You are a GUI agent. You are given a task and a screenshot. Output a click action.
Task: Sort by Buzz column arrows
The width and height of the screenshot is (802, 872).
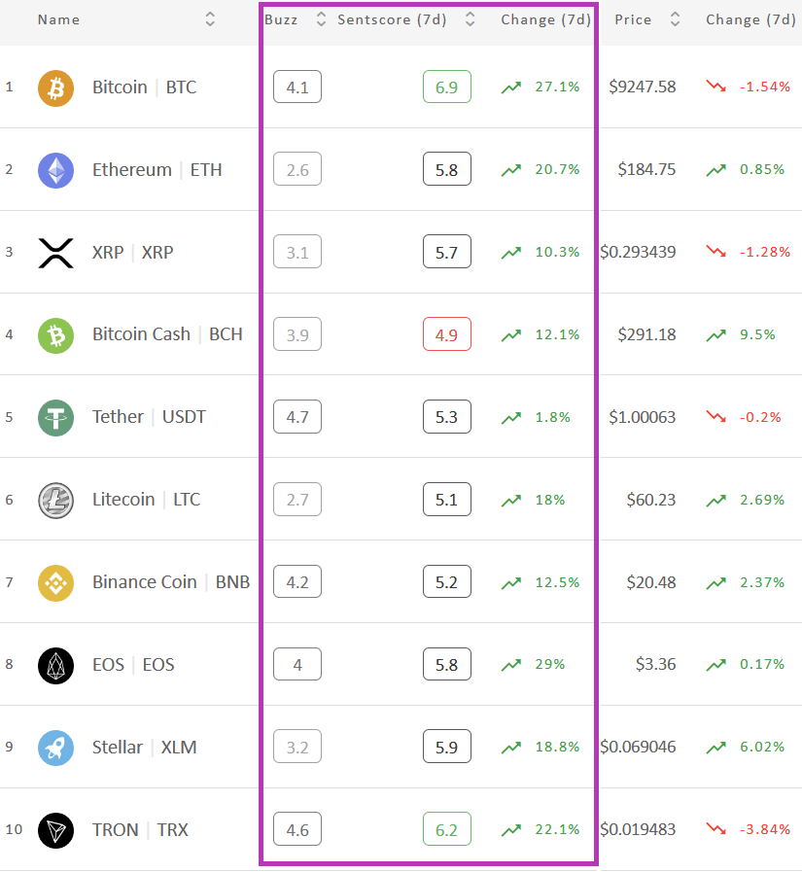point(321,19)
